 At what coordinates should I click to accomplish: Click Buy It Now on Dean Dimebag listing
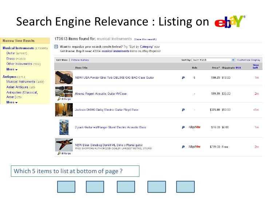pyautogui.click(x=194, y=147)
